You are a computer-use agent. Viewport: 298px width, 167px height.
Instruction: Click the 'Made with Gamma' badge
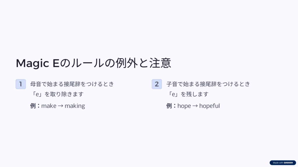point(283,163)
